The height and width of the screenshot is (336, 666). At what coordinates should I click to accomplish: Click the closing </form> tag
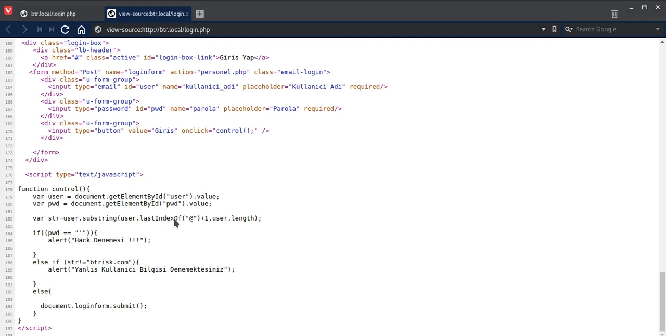46,152
